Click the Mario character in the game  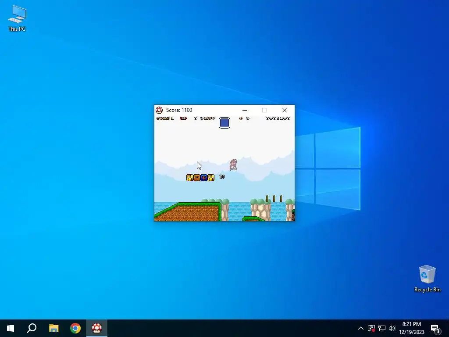pos(233,165)
